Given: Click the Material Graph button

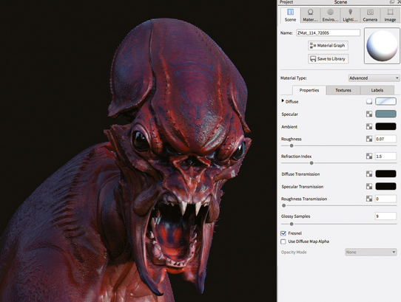Looking at the screenshot, I should pos(328,46).
